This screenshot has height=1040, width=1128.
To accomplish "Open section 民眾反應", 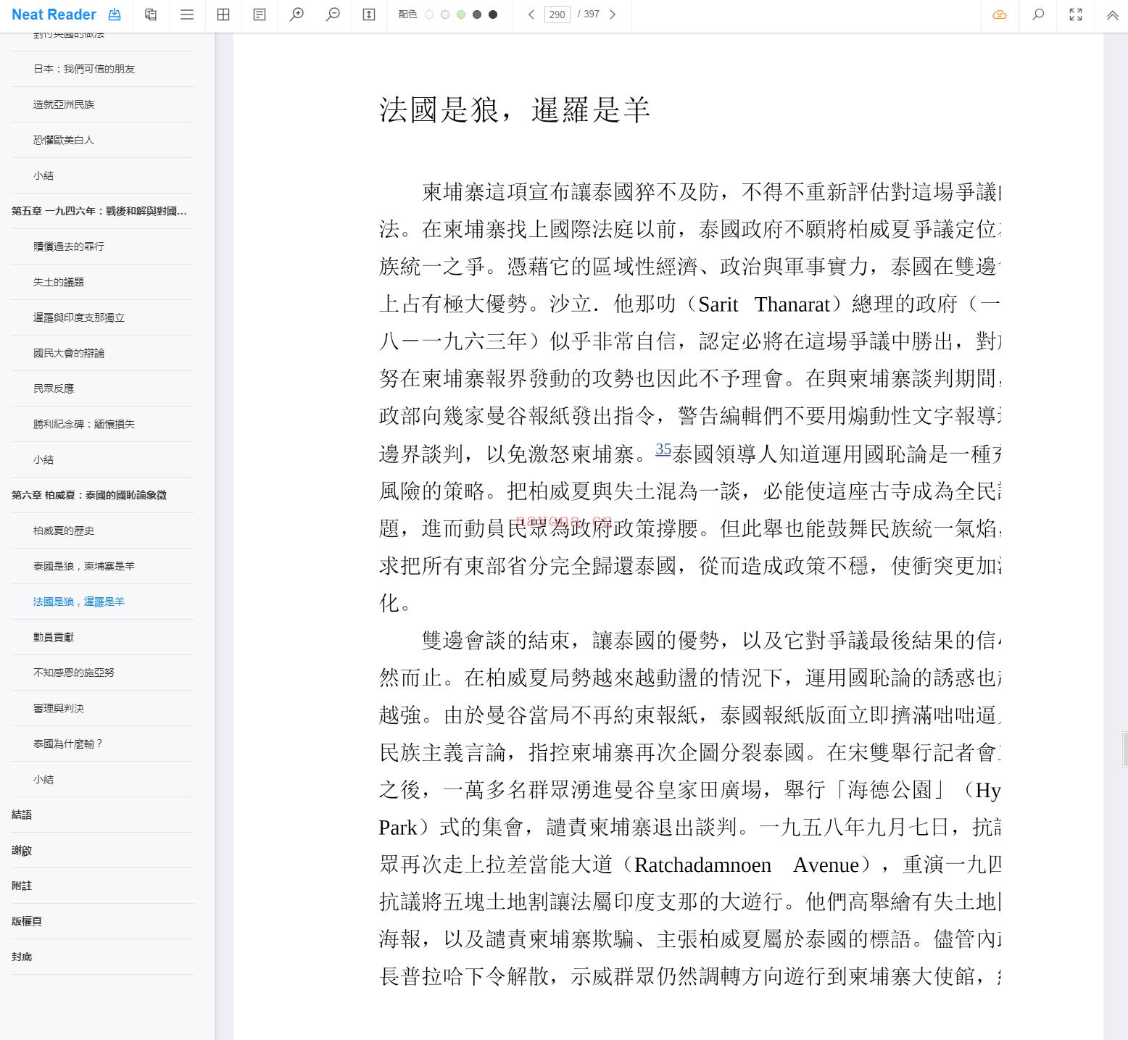I will click(x=54, y=388).
